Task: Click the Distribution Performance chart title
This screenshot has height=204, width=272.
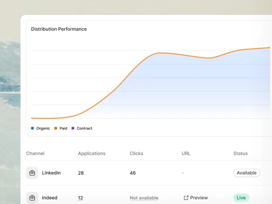Action: pos(59,29)
